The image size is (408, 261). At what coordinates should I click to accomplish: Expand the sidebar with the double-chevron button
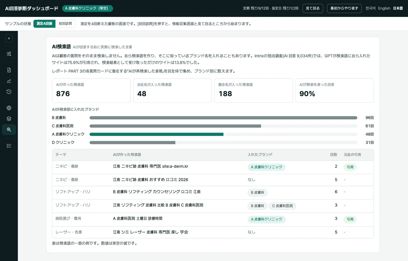[9, 39]
